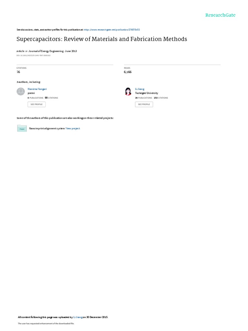The width and height of the screenshot is (248, 331).
Task: Click Tuskegee University affiliation text
Action: (x=147, y=93)
